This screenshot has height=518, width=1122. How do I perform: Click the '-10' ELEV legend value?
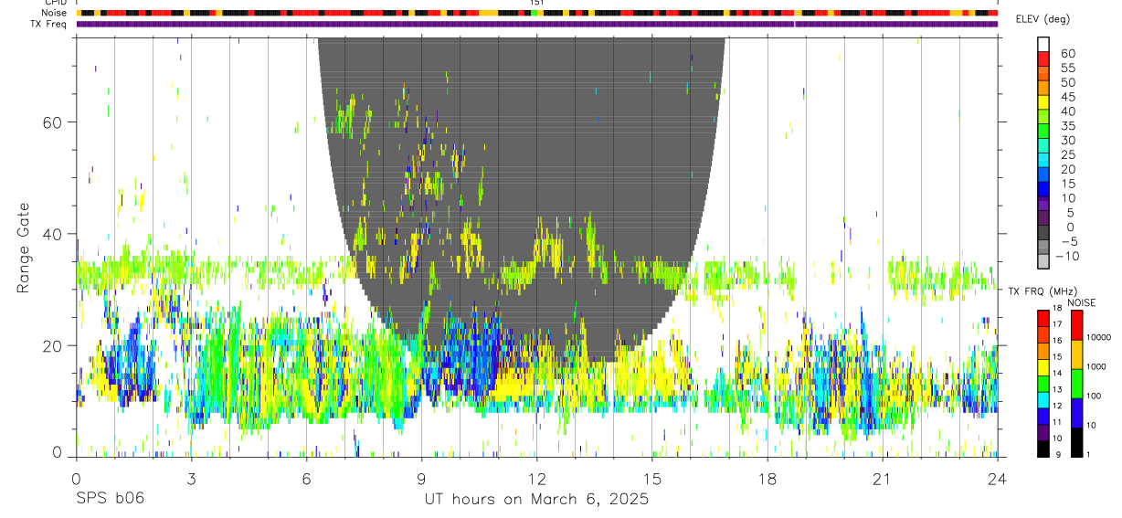[1066, 256]
